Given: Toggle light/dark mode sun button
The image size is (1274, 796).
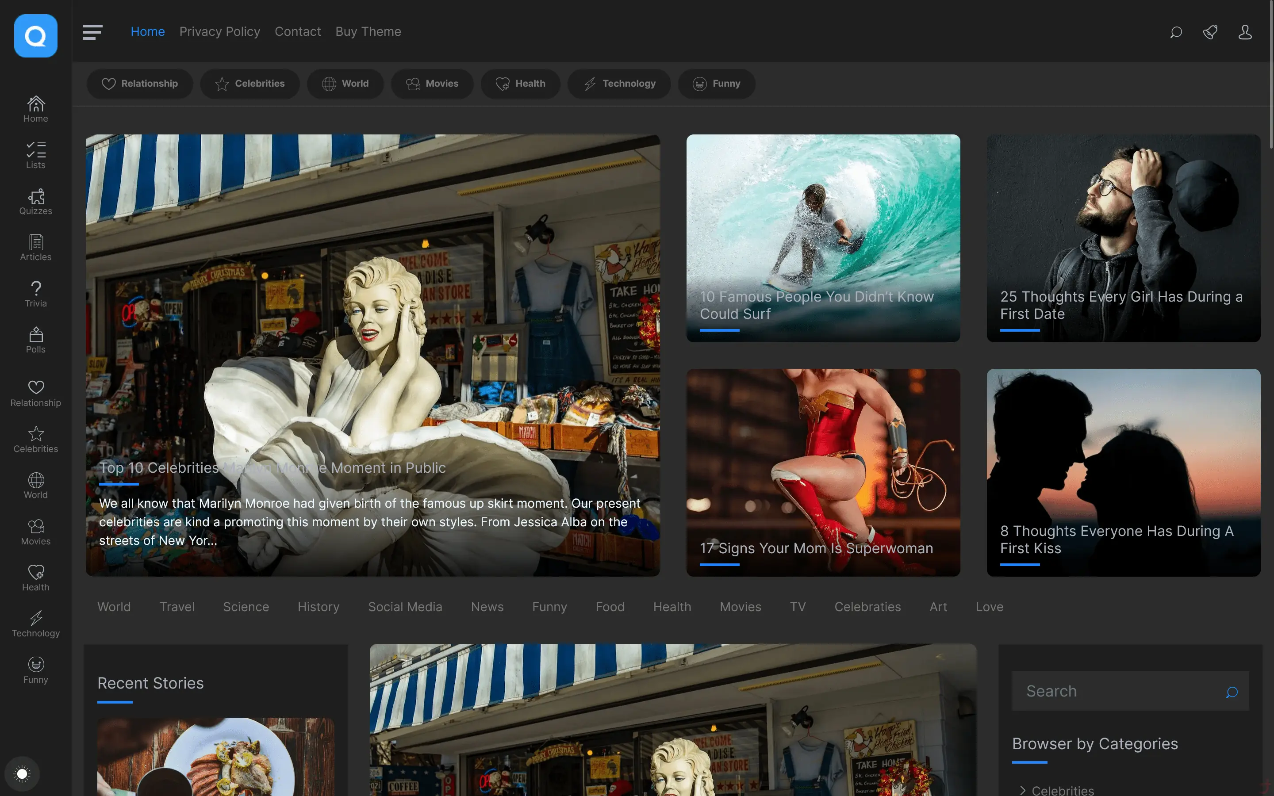Looking at the screenshot, I should pyautogui.click(x=22, y=773).
